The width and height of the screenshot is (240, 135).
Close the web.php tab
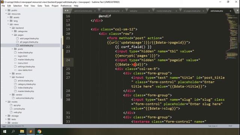click(149, 11)
